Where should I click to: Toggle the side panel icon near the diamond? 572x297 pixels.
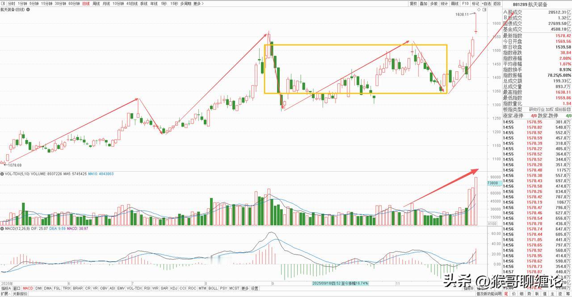484,10
